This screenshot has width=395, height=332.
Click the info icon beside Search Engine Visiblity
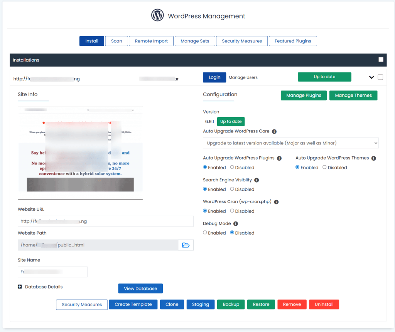[x=257, y=180]
